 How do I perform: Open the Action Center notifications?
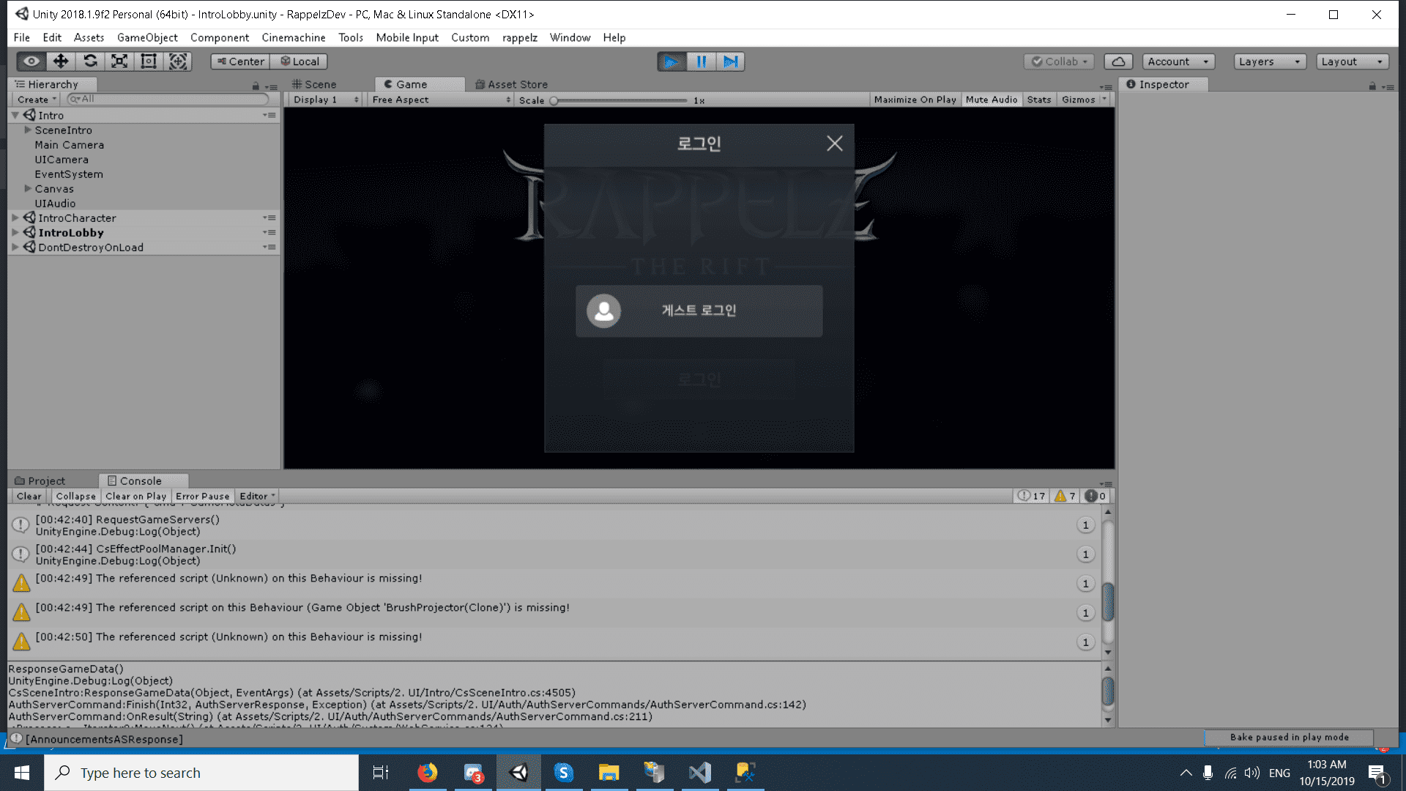[x=1377, y=773]
